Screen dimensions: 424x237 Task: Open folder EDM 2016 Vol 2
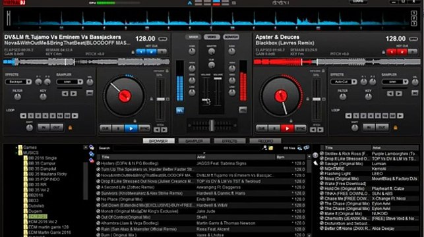coord(43,222)
